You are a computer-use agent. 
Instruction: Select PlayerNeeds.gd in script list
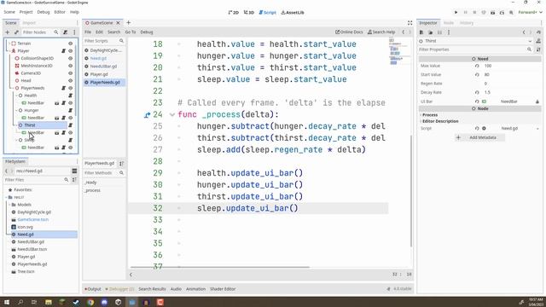click(104, 83)
